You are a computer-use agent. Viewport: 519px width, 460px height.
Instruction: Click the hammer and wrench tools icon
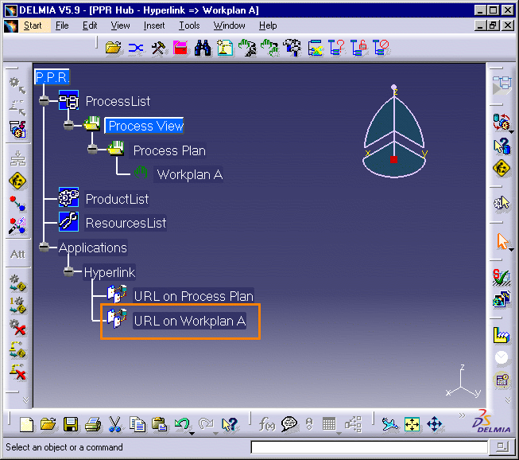pos(158,48)
